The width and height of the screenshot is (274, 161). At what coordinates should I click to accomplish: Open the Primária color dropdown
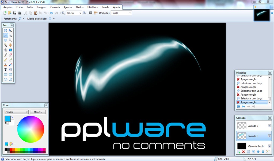(16, 112)
